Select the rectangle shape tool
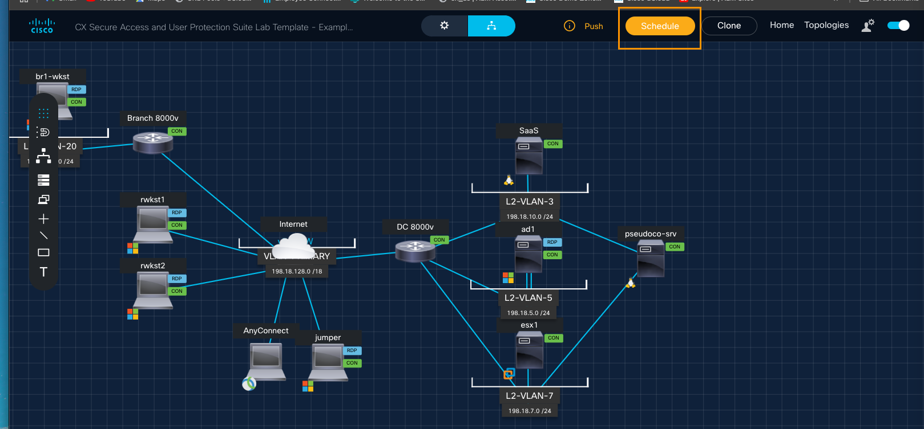The height and width of the screenshot is (429, 924). point(43,252)
